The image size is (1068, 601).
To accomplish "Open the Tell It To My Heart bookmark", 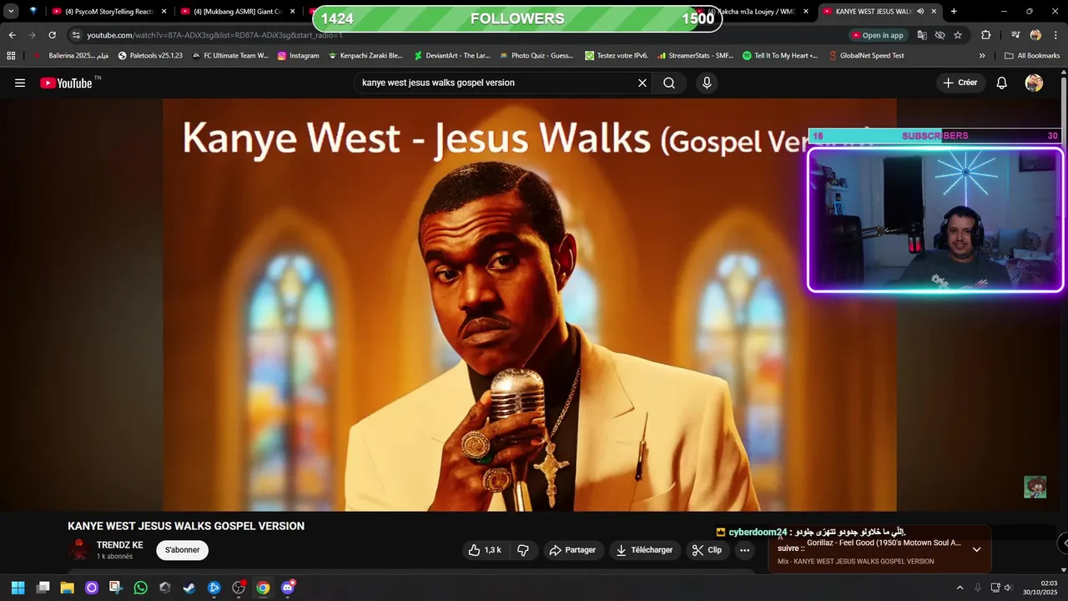I will click(x=779, y=56).
